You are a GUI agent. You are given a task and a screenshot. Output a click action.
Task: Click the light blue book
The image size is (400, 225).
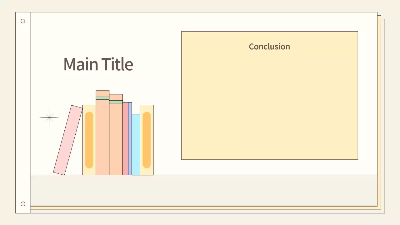pyautogui.click(x=136, y=144)
